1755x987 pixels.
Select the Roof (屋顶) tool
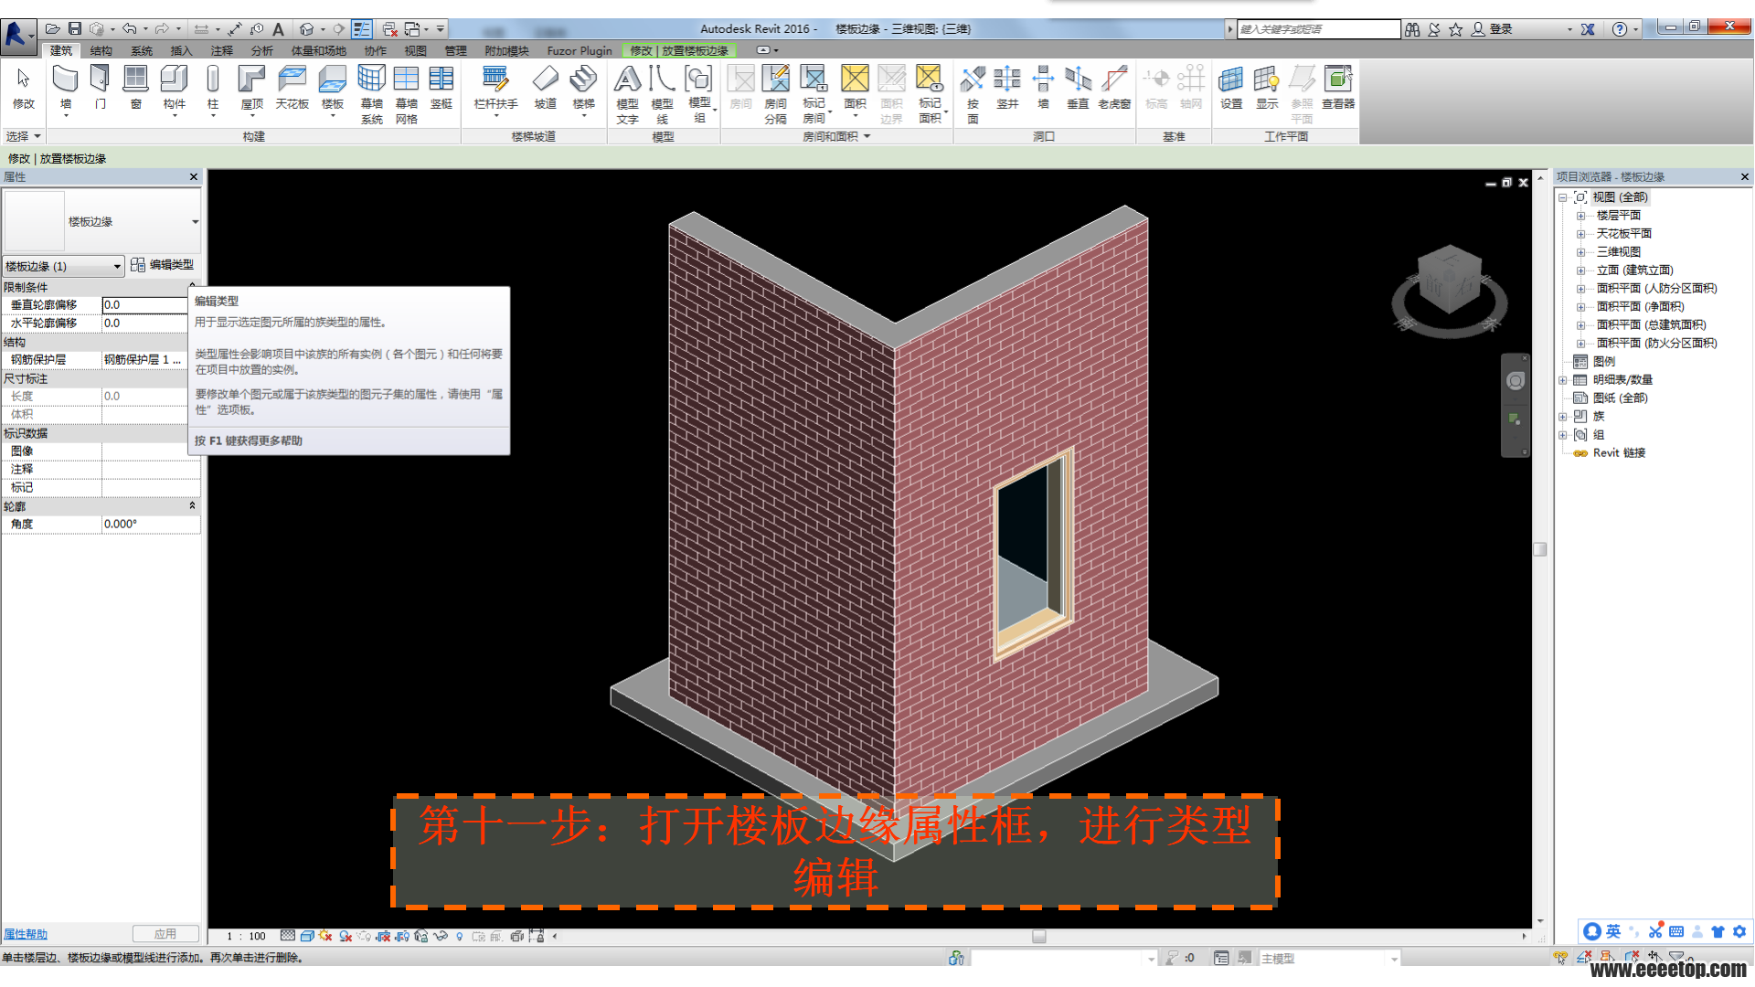point(251,89)
